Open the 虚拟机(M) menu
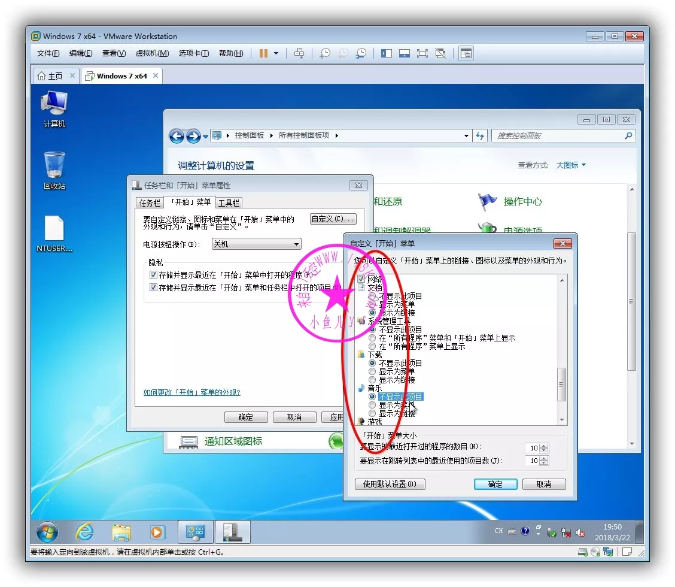Screen dimensions: 675x587 [x=152, y=53]
